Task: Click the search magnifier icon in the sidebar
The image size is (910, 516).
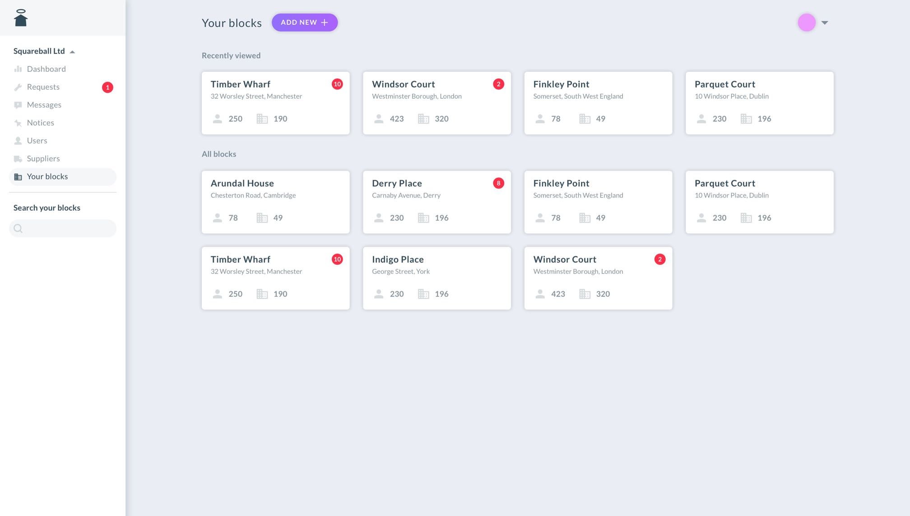Action: (x=18, y=229)
